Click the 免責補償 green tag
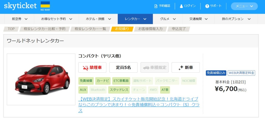 [x=86, y=81]
